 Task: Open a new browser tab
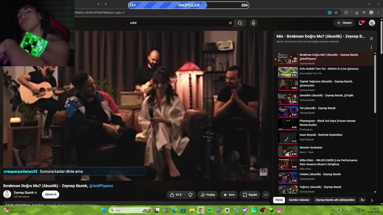(x=106, y=4)
